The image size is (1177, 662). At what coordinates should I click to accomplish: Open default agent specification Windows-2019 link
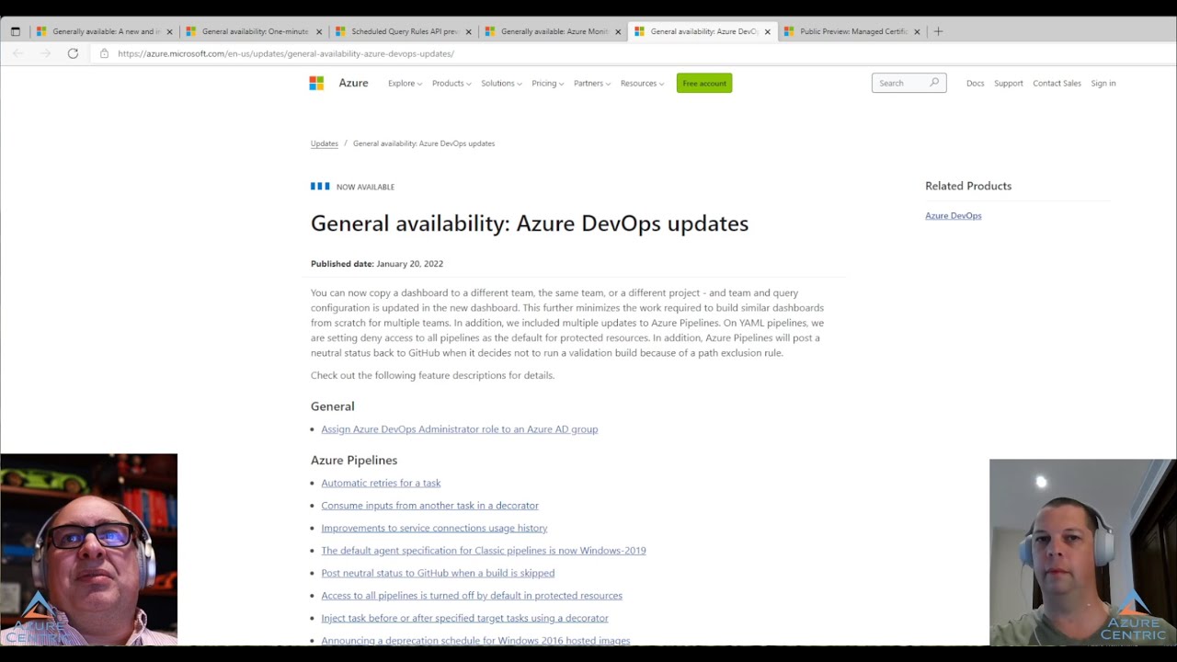pos(484,551)
